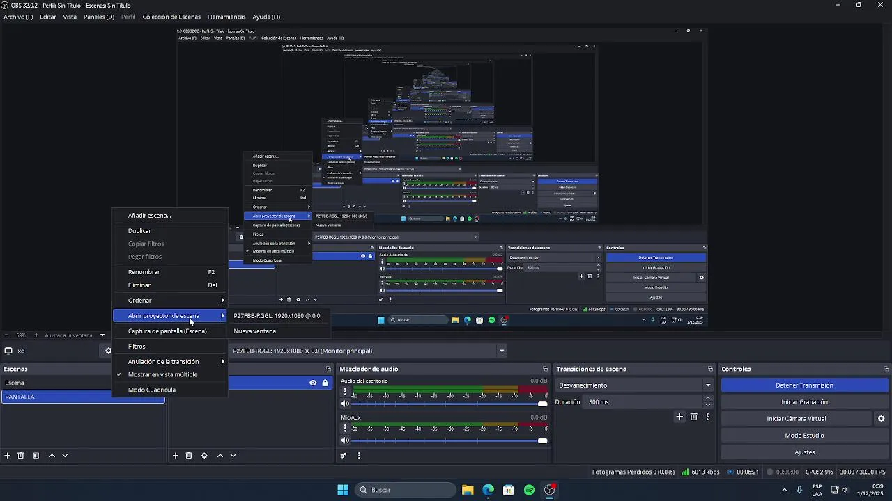Increase transition duration with up stepper

pos(708,399)
